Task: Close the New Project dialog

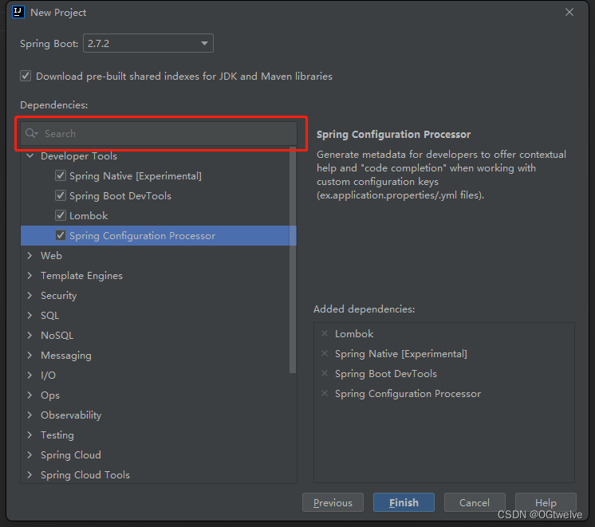Action: click(x=569, y=12)
